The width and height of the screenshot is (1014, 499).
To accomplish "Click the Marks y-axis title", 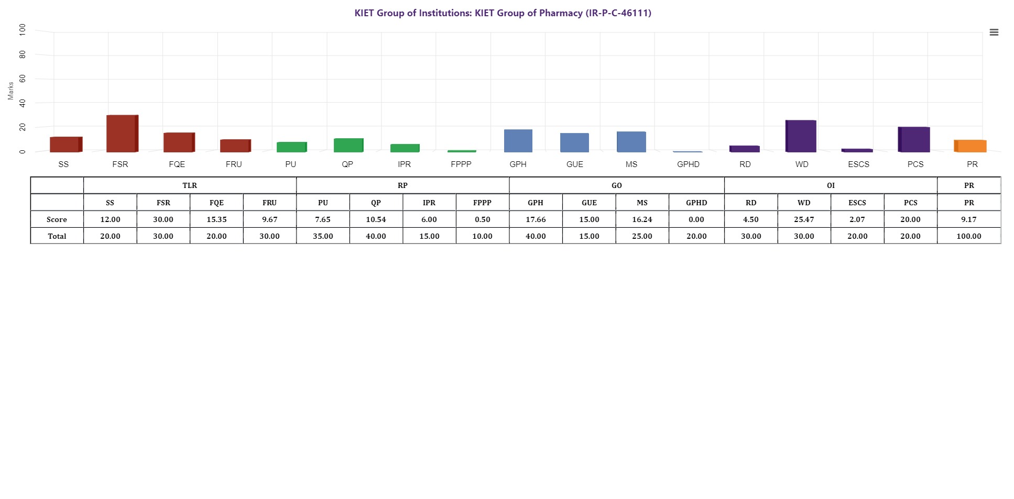I will (x=10, y=91).
